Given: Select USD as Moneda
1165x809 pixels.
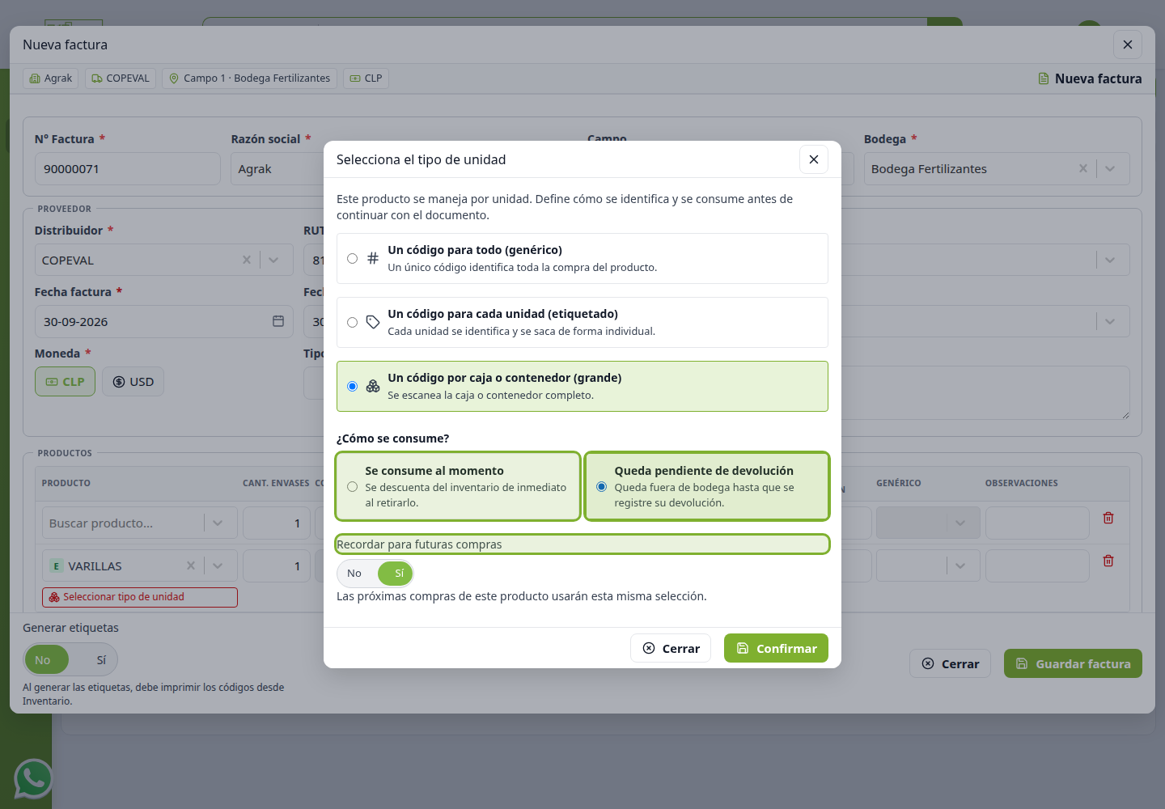Looking at the screenshot, I should pyautogui.click(x=133, y=382).
